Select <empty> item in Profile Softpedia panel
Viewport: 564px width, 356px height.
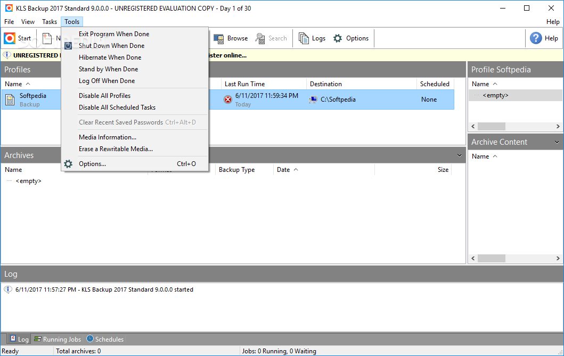click(495, 95)
